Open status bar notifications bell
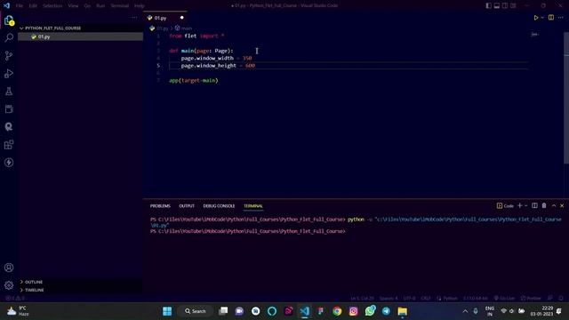The height and width of the screenshot is (320, 569). [x=561, y=299]
